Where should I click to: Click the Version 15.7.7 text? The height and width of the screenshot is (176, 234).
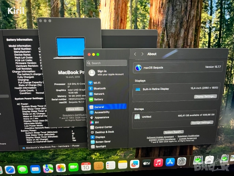point(213,67)
